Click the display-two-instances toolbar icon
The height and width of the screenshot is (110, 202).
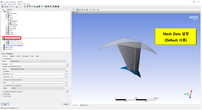coord(48,6)
